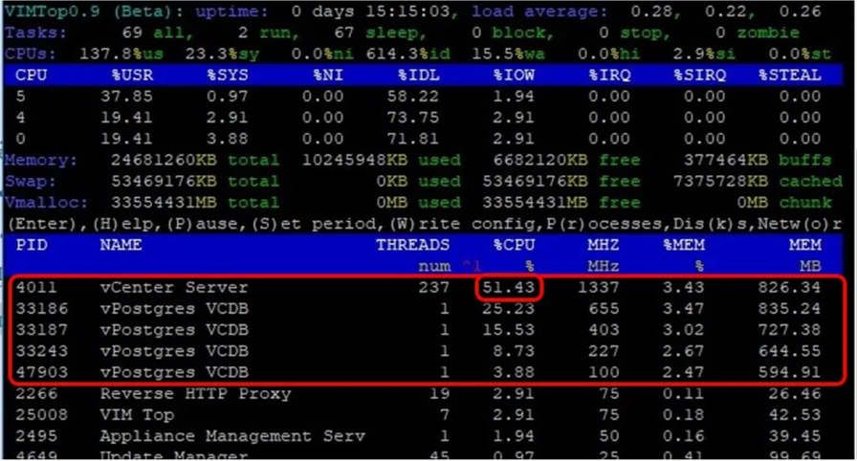Click the 51.43 CPU percentage value

click(508, 287)
